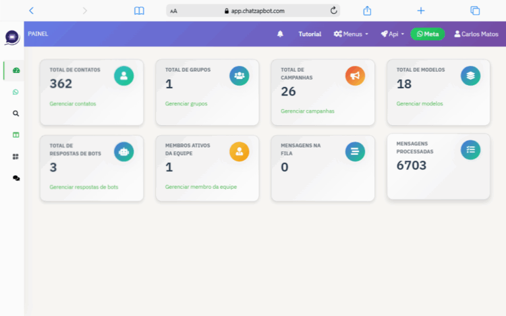Click the groups people icon

pos(239,76)
